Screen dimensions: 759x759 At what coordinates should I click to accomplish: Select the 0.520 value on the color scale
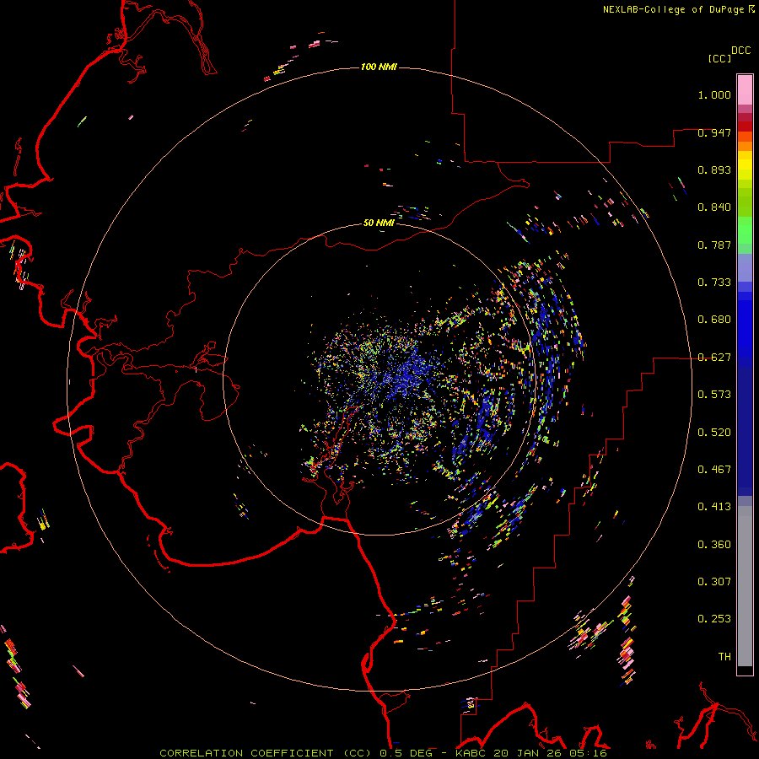tap(714, 433)
